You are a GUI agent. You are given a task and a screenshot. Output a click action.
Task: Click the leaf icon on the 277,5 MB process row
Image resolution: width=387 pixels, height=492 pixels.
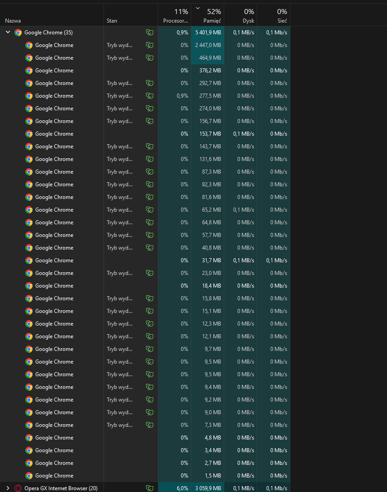pos(149,96)
